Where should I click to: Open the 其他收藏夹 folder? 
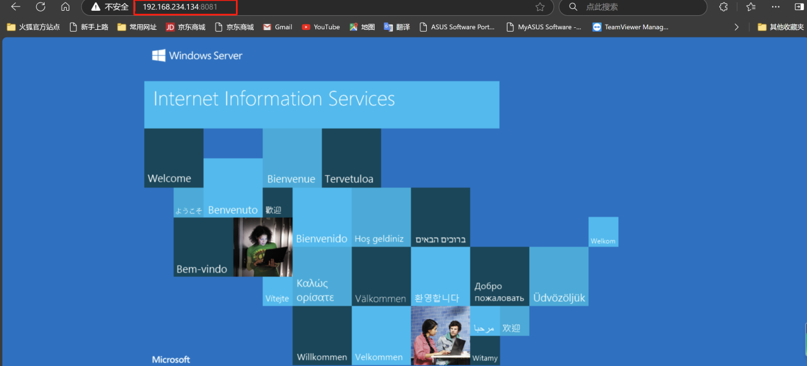pos(780,27)
